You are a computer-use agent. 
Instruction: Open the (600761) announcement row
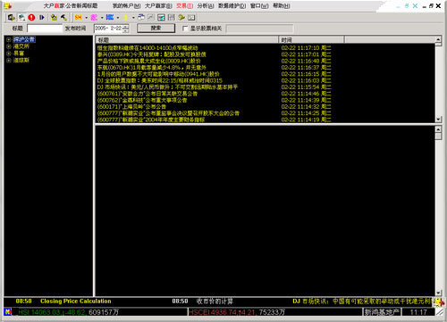tap(148, 94)
